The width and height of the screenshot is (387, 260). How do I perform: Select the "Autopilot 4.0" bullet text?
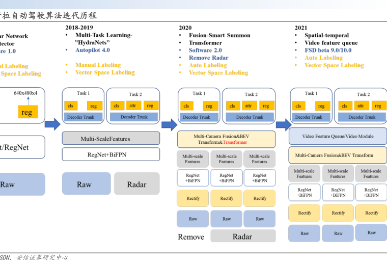[x=93, y=50]
